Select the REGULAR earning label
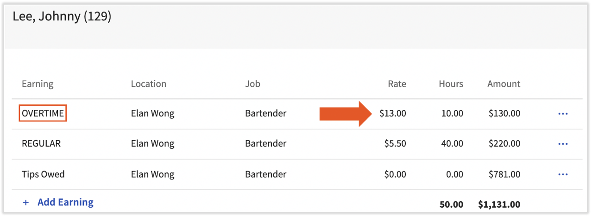592x217 pixels. (41, 144)
